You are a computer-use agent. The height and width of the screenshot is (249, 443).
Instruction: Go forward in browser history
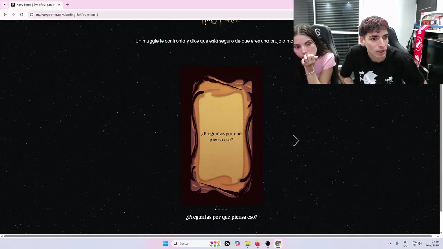[x=13, y=15]
